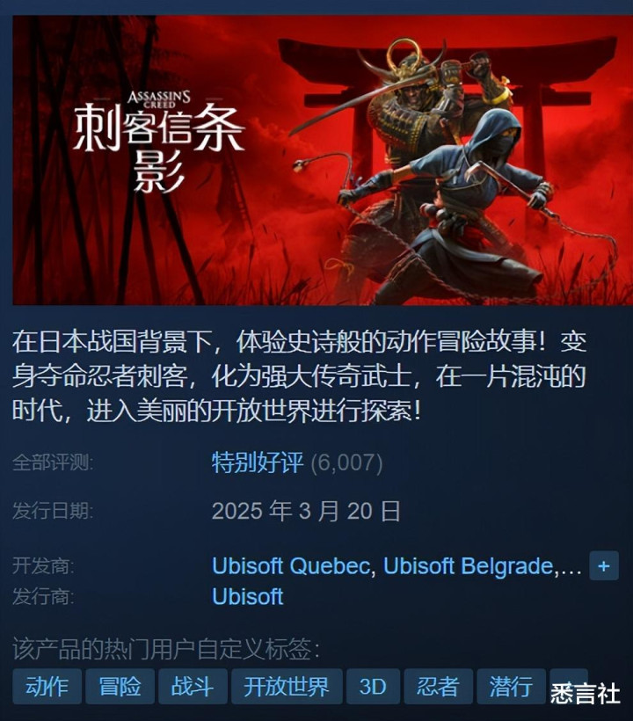Select the 潜行 tag
Screen dimensions: 633x721
click(511, 687)
